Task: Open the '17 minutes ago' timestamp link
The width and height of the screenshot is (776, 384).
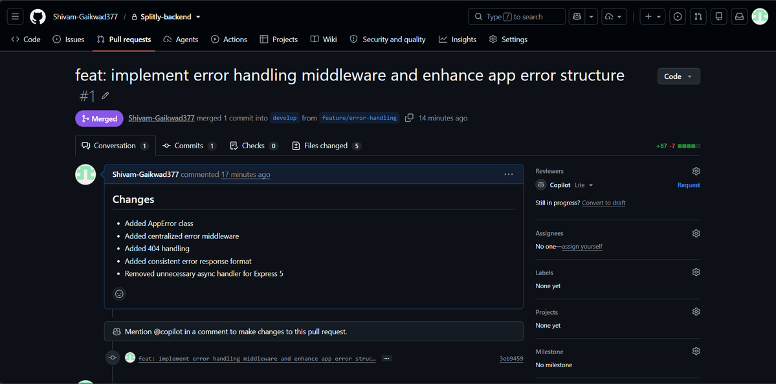Action: [245, 174]
